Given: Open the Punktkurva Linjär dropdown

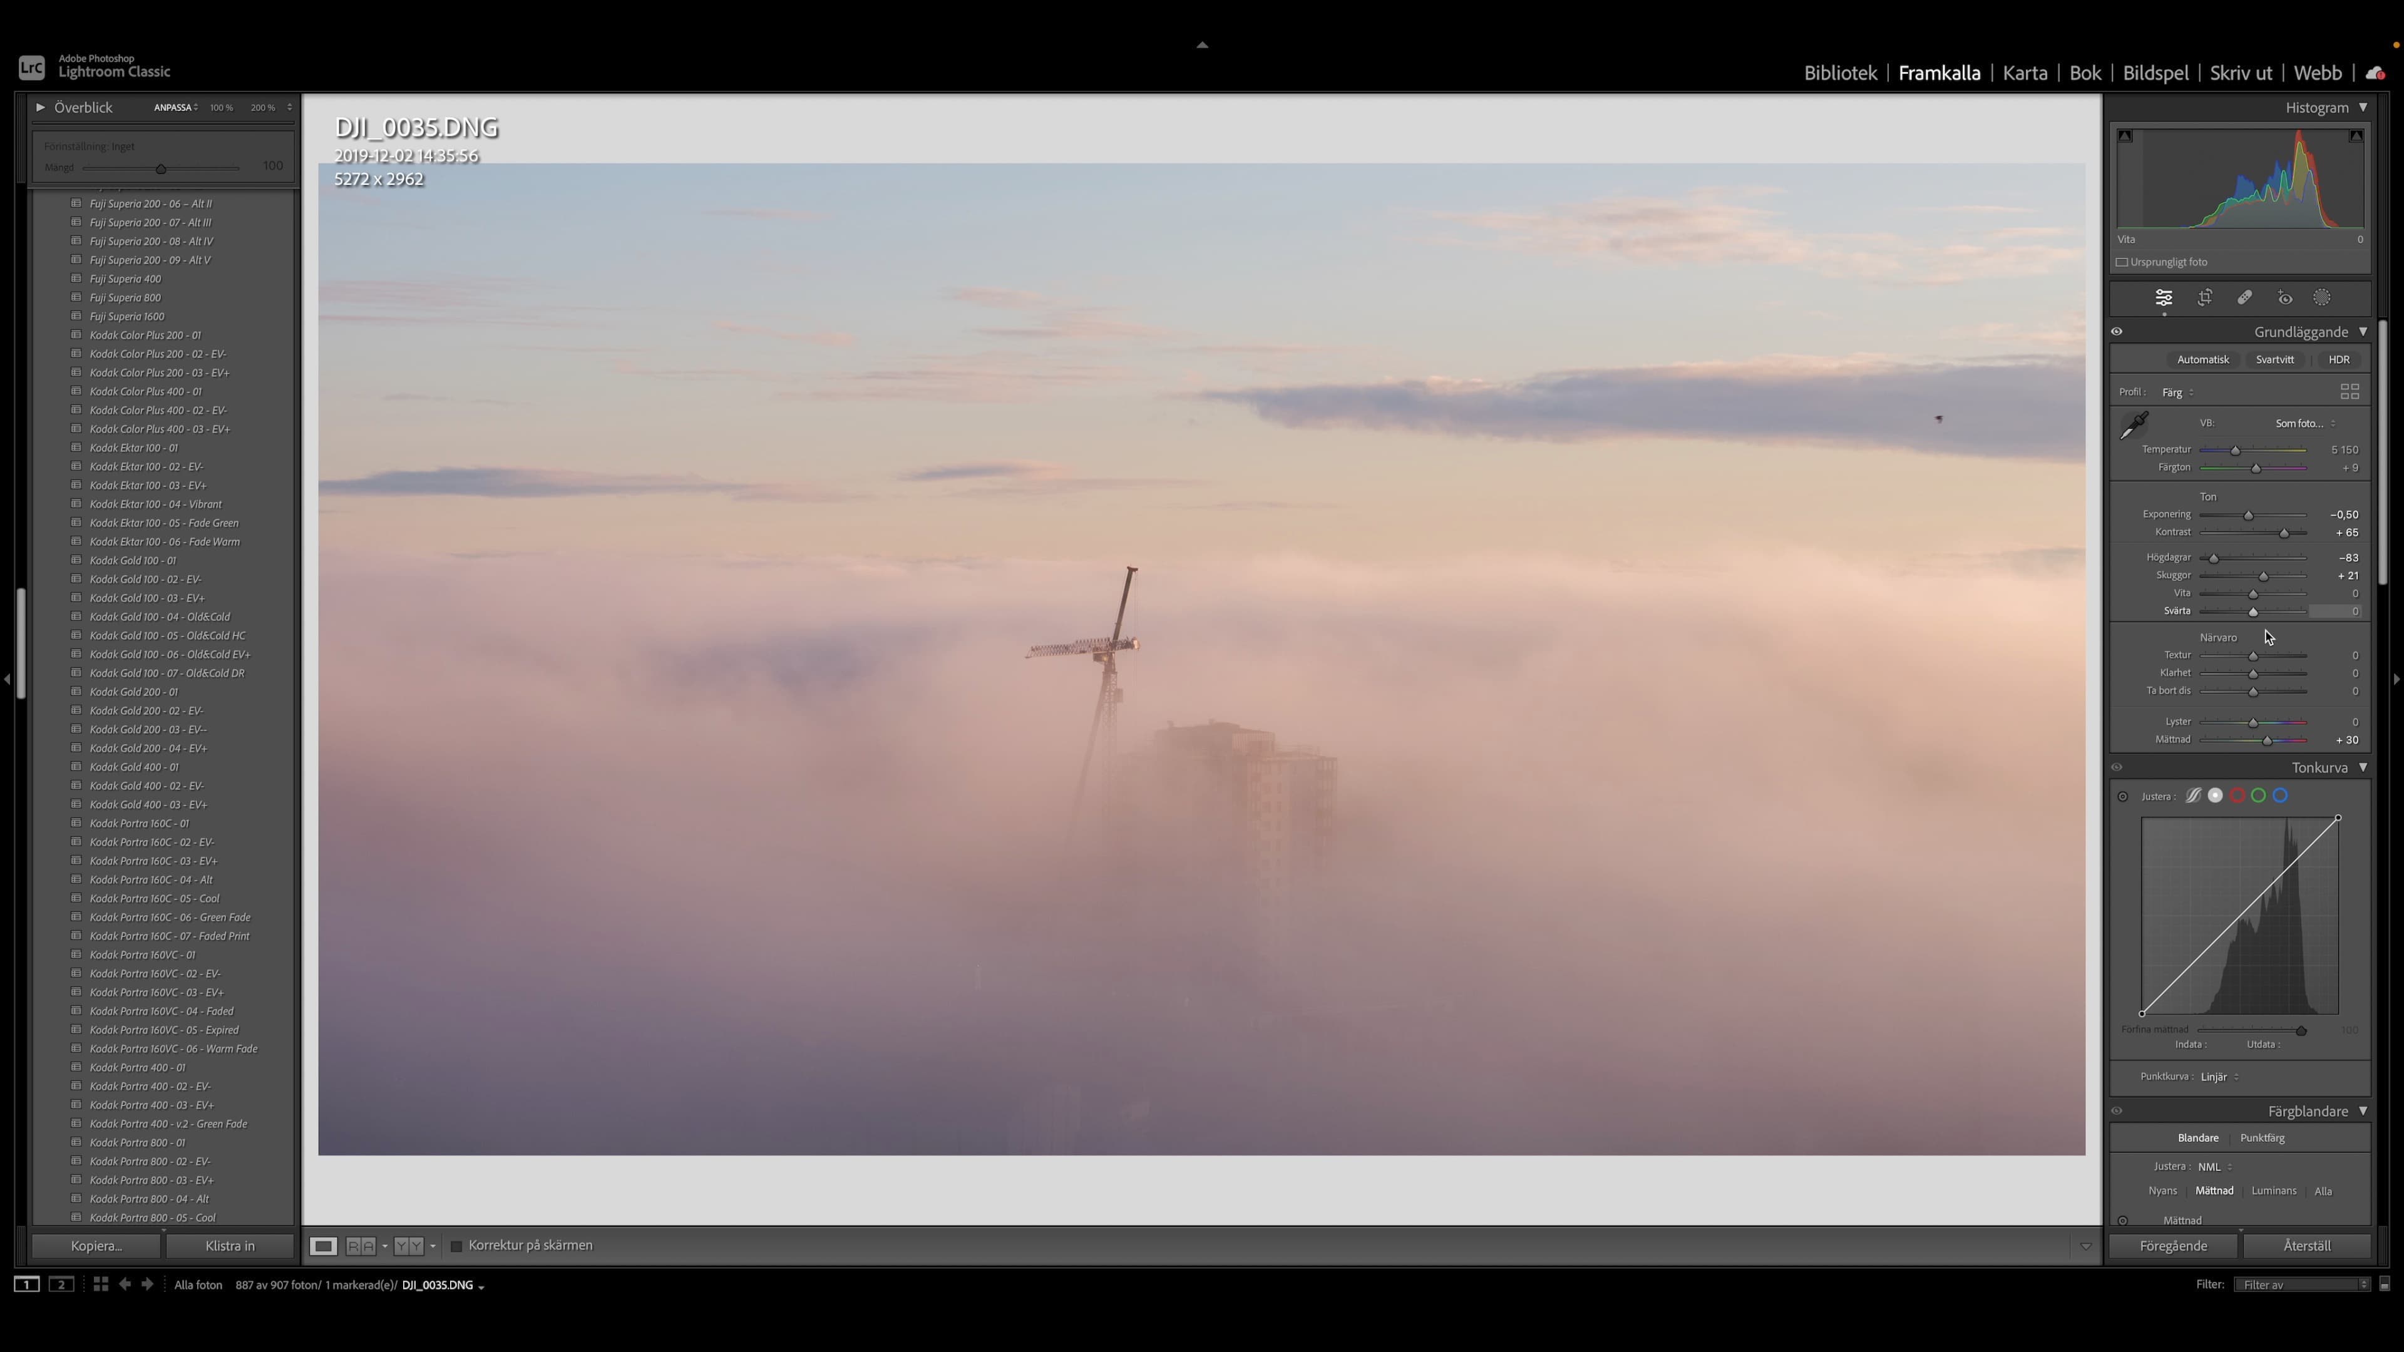Looking at the screenshot, I should pyautogui.click(x=2217, y=1076).
